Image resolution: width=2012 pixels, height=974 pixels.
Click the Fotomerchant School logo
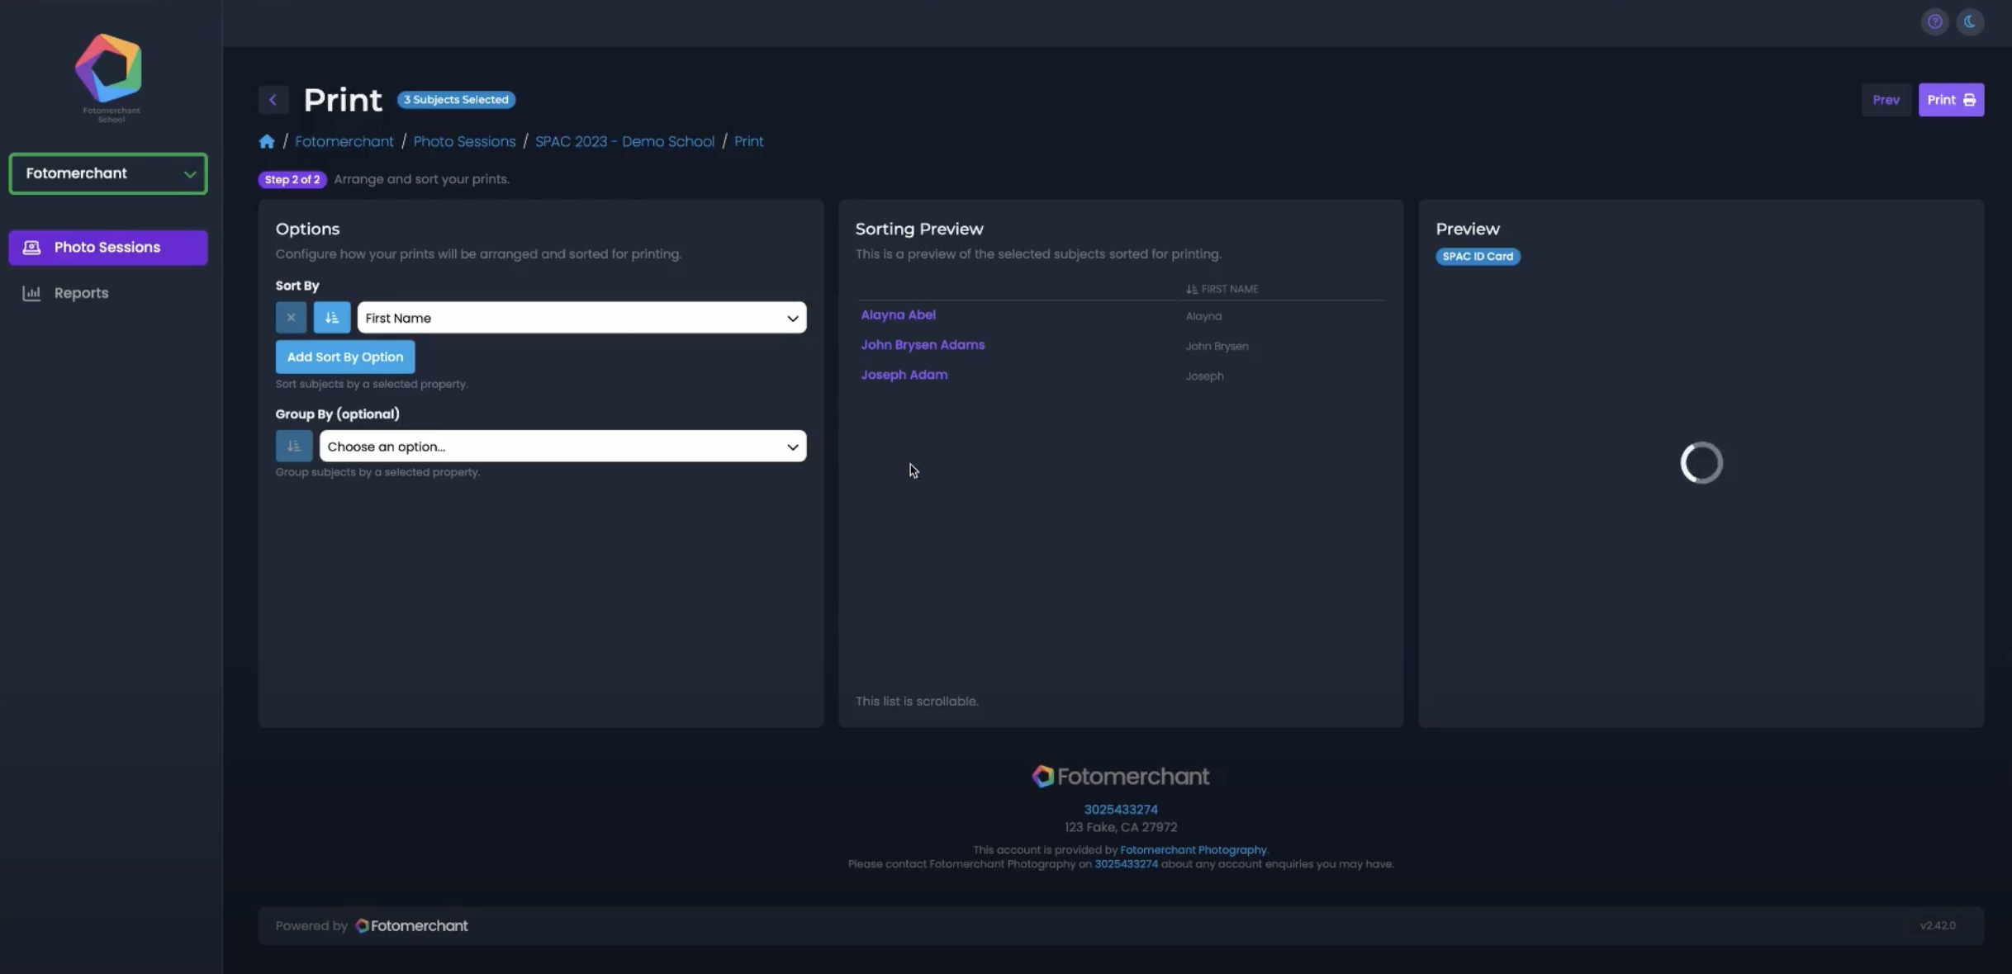click(x=109, y=78)
